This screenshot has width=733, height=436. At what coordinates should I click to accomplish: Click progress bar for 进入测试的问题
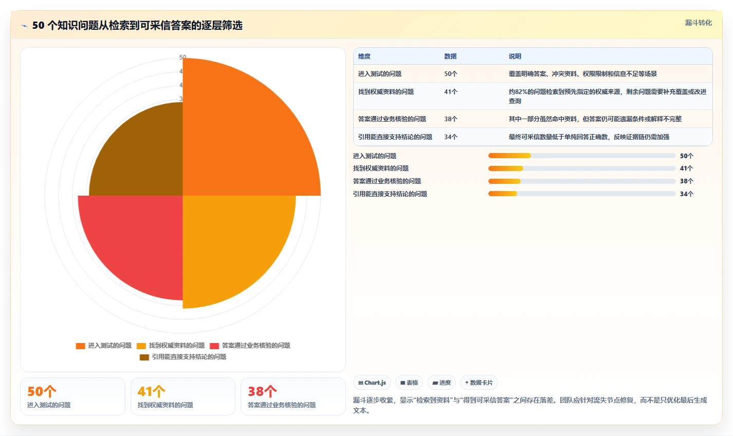pos(582,156)
